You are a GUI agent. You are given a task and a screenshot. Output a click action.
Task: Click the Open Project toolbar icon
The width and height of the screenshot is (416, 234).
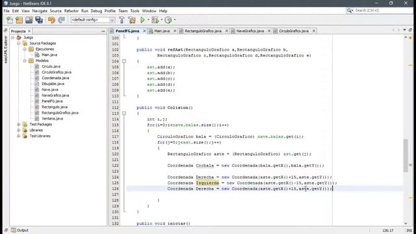coord(29,20)
